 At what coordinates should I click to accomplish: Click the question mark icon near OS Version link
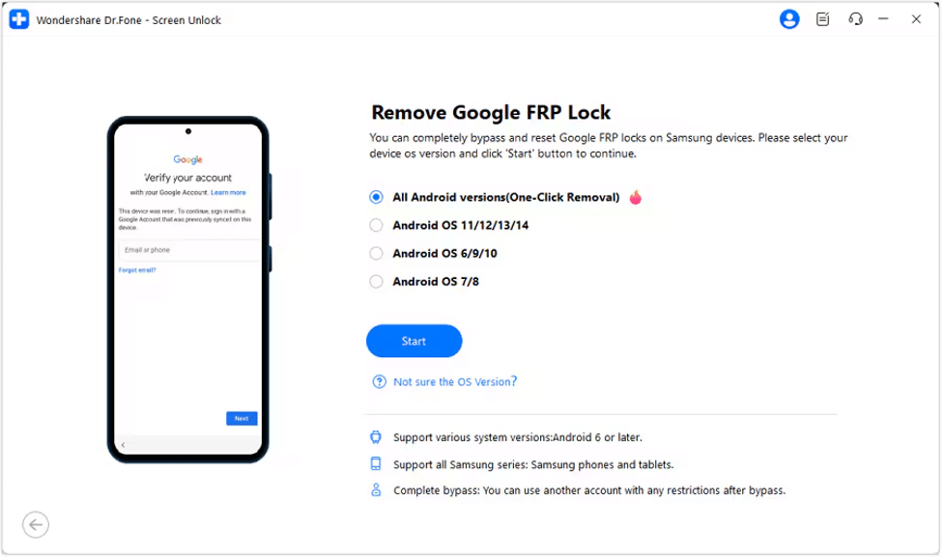pos(378,381)
